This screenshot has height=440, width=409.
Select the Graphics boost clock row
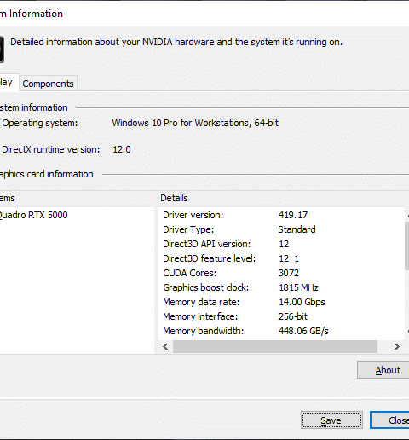281,287
